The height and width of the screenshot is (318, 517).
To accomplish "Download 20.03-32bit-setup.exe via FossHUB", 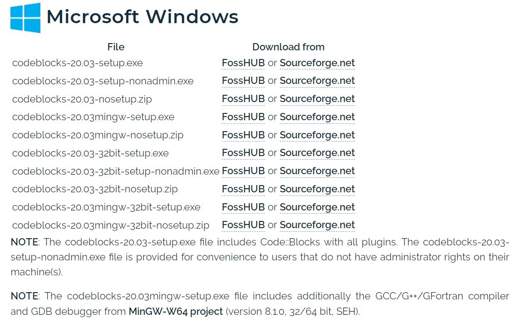I will pyautogui.click(x=243, y=153).
